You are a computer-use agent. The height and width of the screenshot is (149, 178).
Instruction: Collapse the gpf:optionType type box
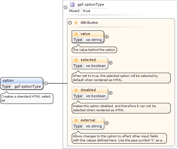(x=65, y=8)
